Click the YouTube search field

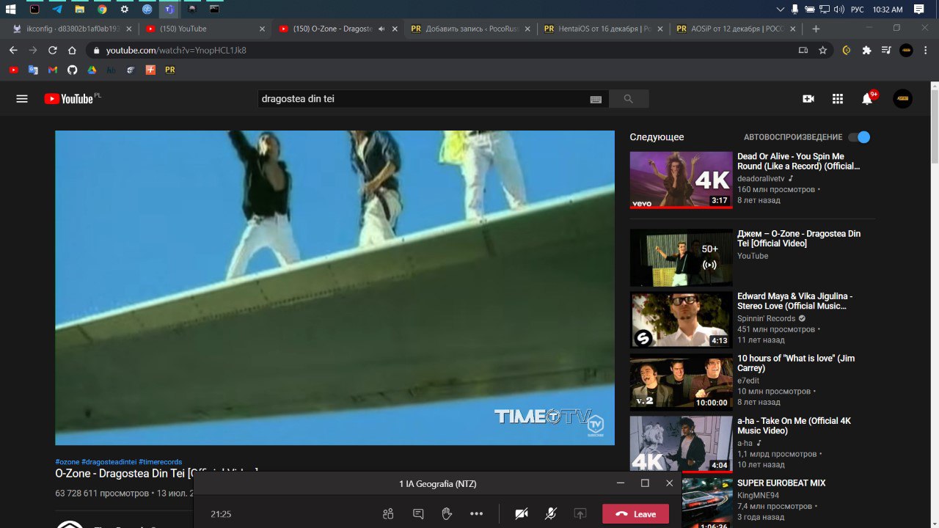[x=425, y=99]
